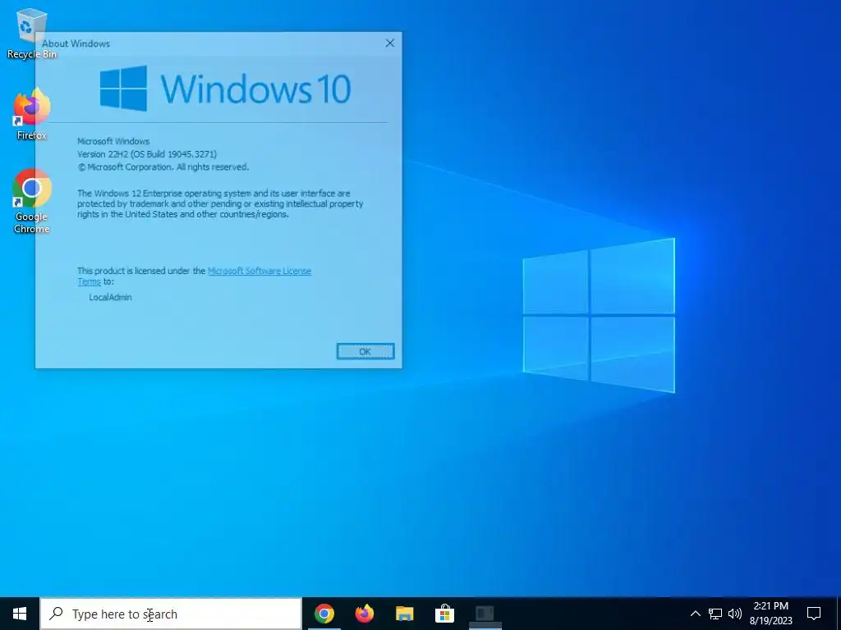This screenshot has width=841, height=630.
Task: Open File Explorer from the taskbar
Action: tap(404, 614)
